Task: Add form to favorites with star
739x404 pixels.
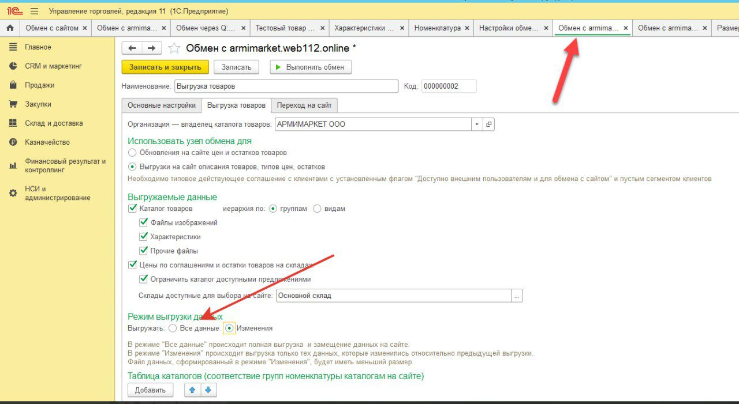Action: click(174, 48)
